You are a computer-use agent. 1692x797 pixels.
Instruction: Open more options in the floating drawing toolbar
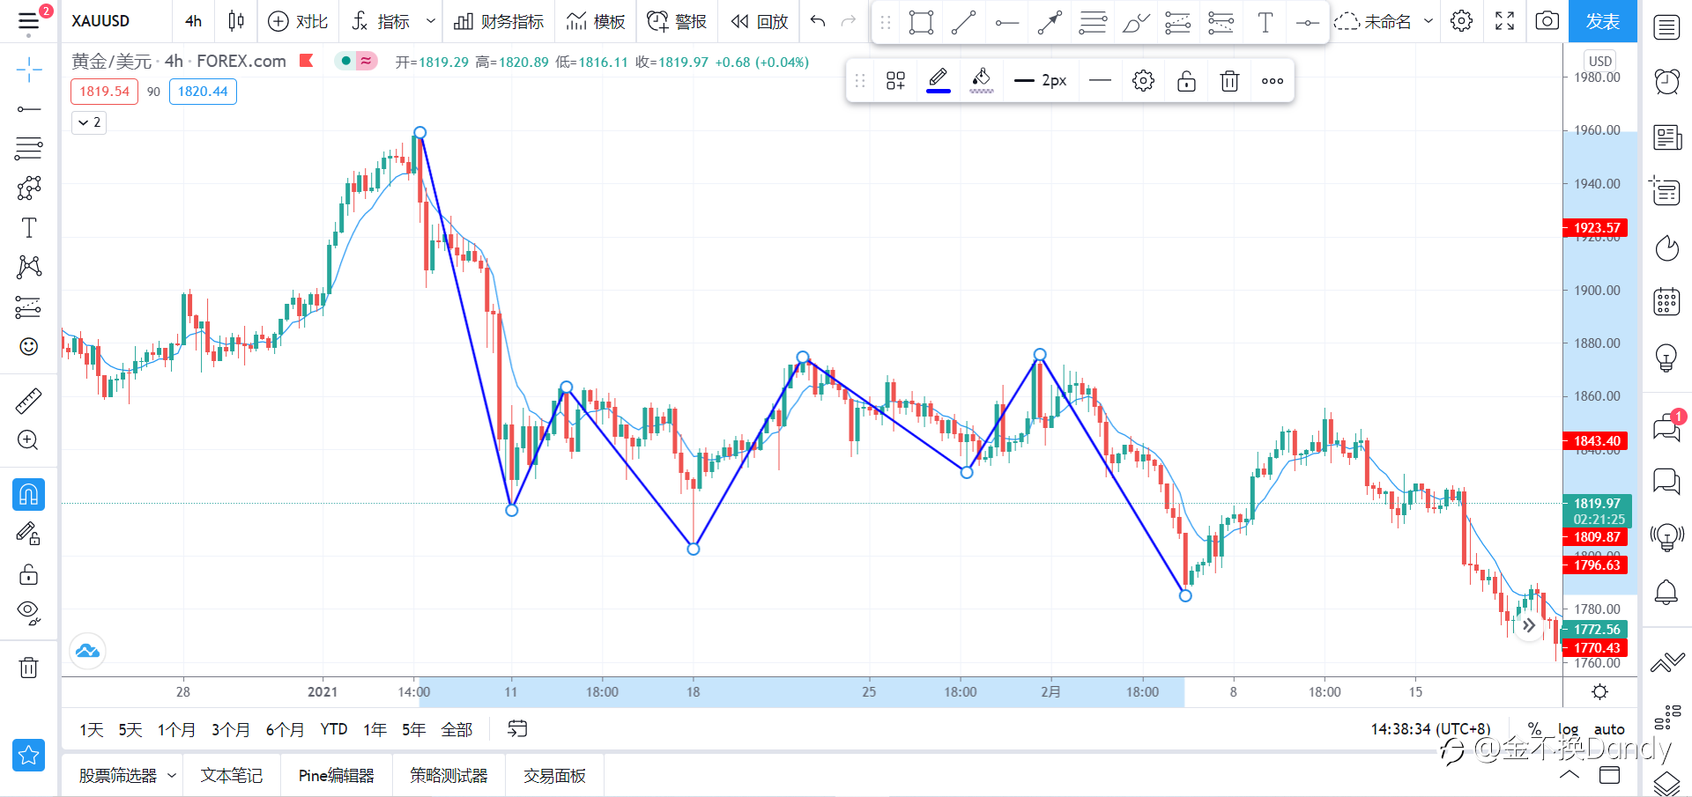point(1273,81)
